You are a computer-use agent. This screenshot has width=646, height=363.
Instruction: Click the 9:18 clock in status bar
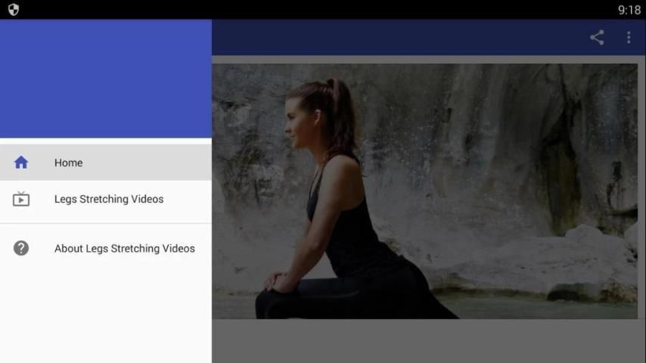(629, 10)
